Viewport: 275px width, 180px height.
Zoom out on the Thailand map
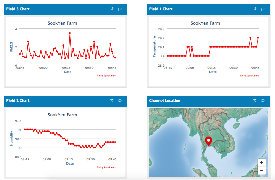tap(261, 171)
